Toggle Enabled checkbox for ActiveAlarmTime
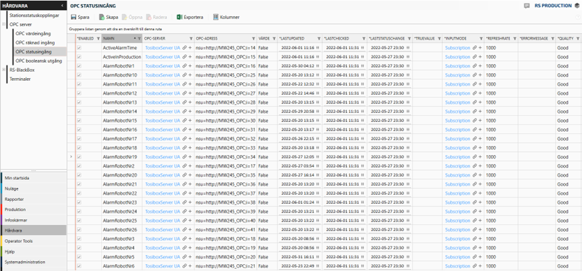 click(79, 47)
